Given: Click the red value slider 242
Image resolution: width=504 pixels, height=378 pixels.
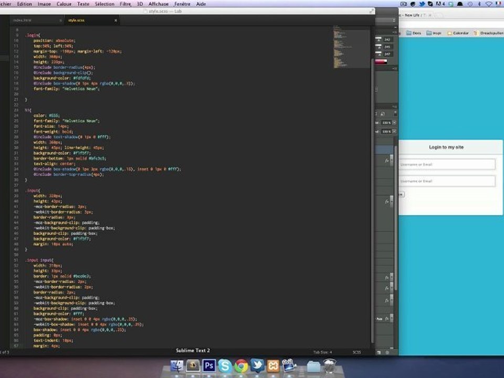Looking at the screenshot, I should click(379, 39).
